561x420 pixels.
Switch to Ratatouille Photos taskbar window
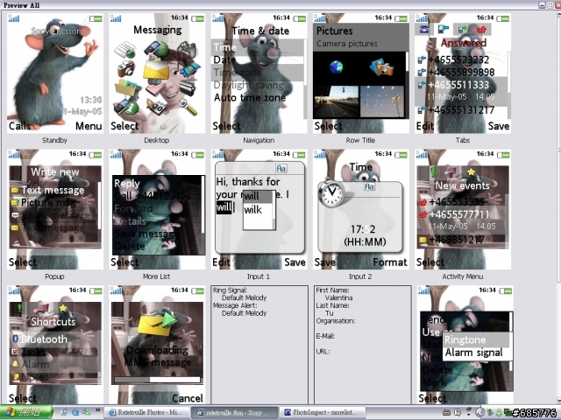[146, 412]
